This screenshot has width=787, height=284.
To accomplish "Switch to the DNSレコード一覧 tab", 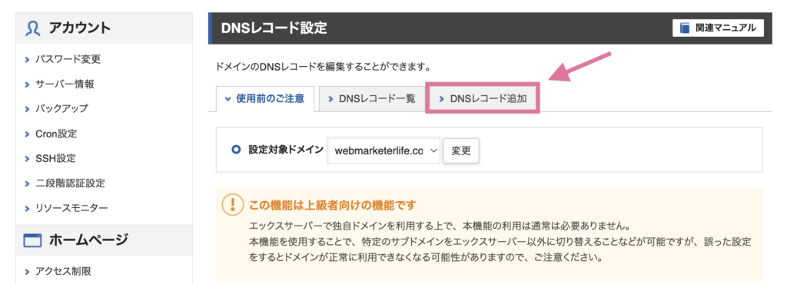I will pyautogui.click(x=370, y=99).
